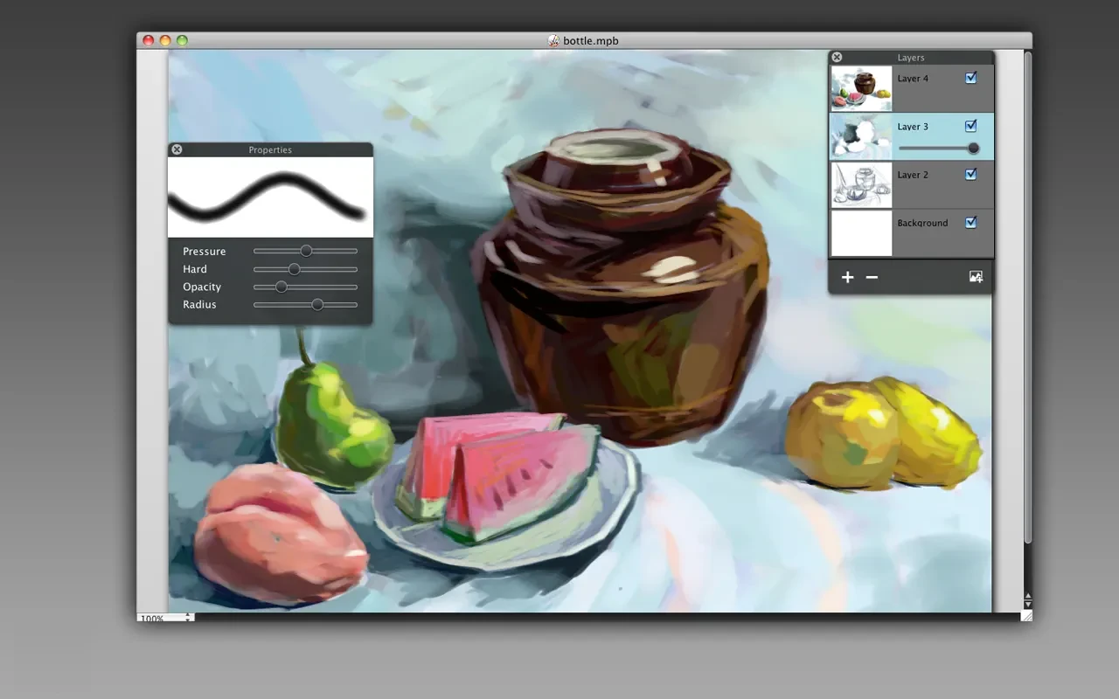Select Layer 2 sketch thumbnail
Screen dimensions: 1119x699
point(861,184)
